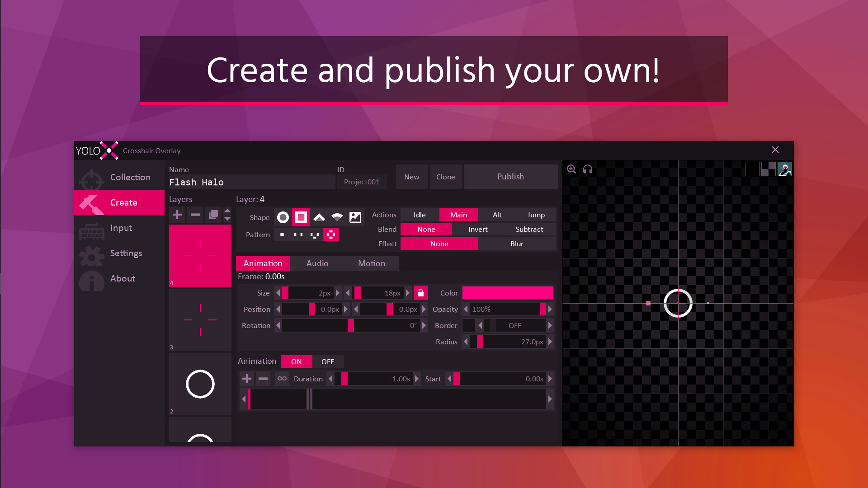Turn Animation OFF
This screenshot has width=868, height=488.
(328, 361)
